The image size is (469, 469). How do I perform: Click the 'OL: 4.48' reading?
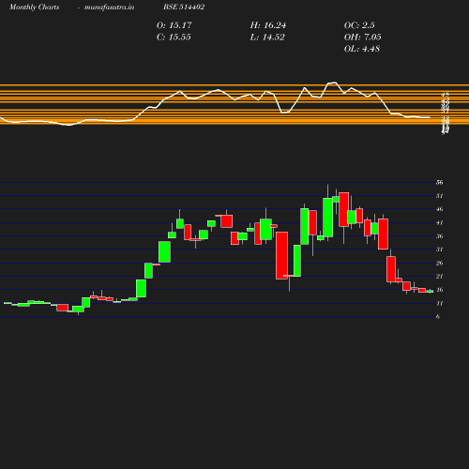click(x=362, y=49)
